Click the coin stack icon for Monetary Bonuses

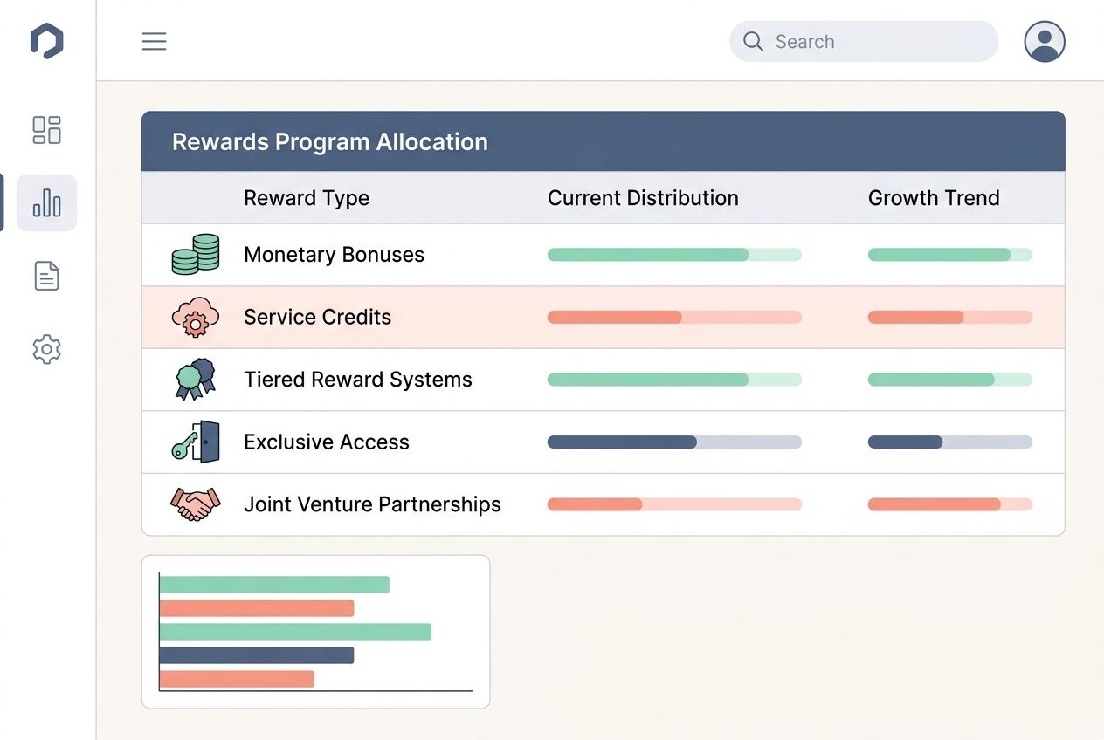click(194, 254)
